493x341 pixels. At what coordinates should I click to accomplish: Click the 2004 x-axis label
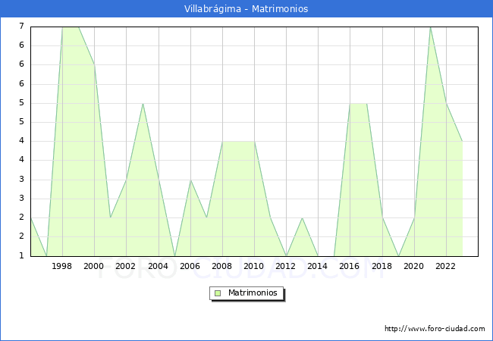coord(159,266)
